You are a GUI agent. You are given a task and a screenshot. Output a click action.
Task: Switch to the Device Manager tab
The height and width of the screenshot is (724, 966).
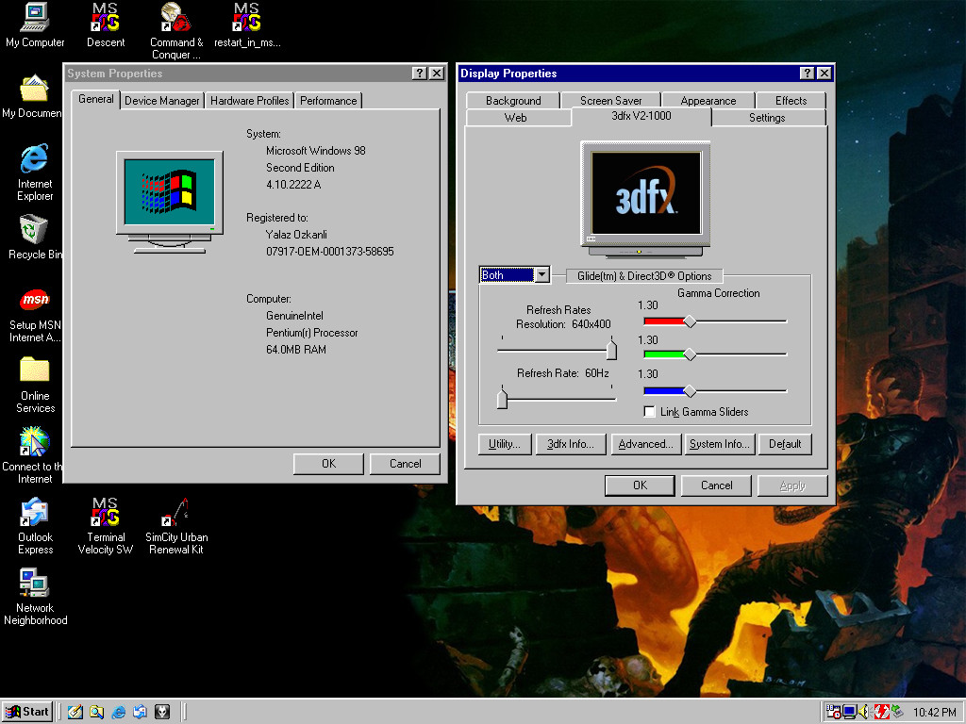point(162,101)
